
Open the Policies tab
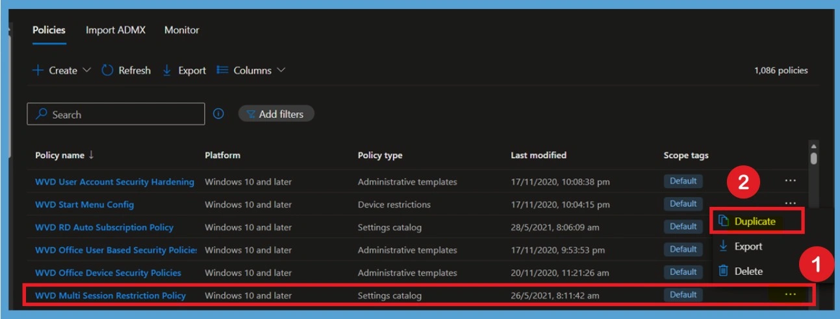click(49, 30)
